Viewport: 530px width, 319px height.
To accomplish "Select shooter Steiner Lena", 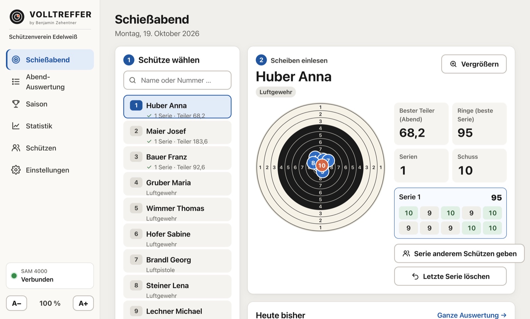I will tap(177, 287).
